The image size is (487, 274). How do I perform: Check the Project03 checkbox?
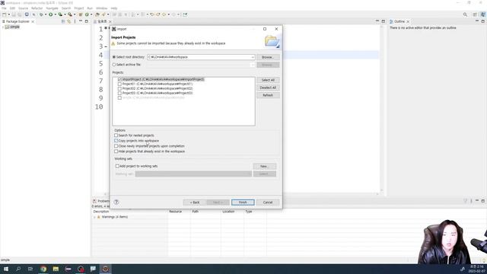pyautogui.click(x=119, y=93)
